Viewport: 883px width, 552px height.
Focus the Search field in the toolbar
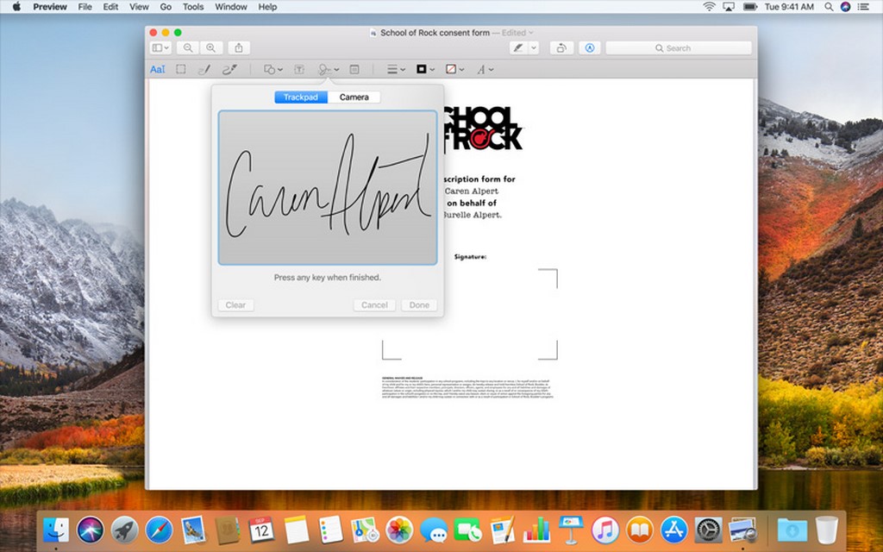[679, 48]
